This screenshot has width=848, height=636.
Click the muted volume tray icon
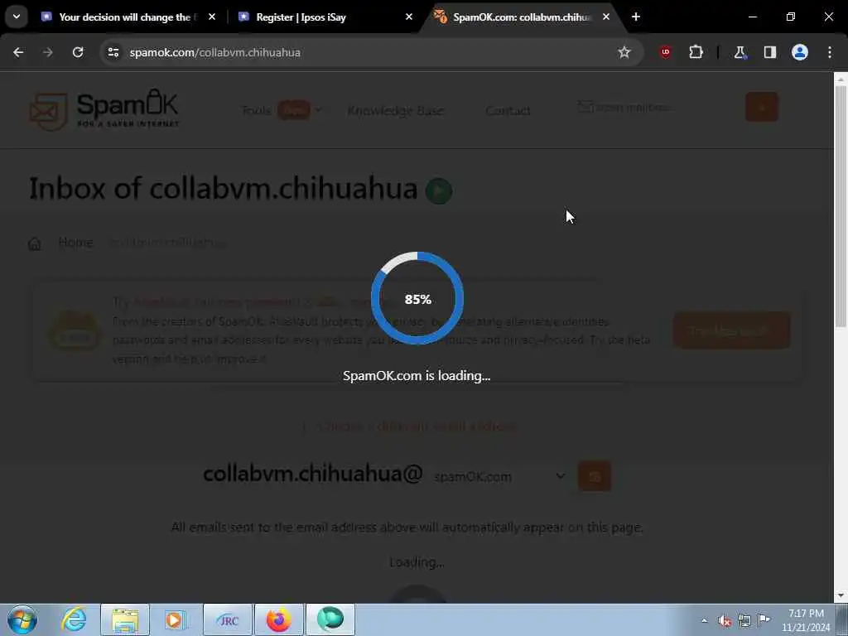click(x=725, y=620)
